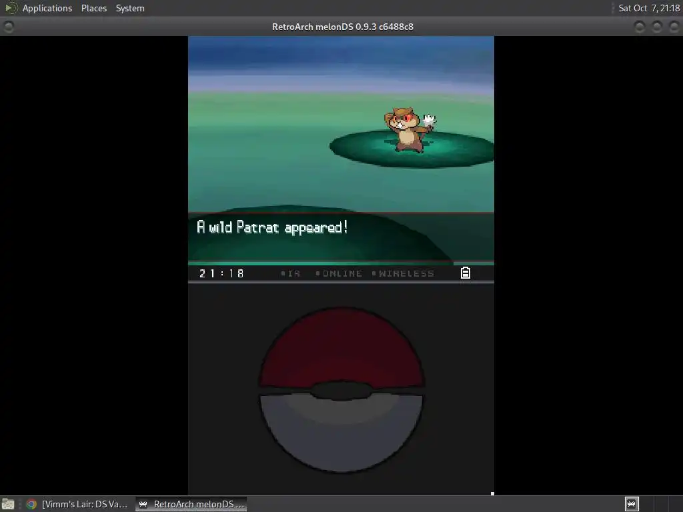
Task: Select the RetroArch melonDS taskbar button
Action: [x=191, y=504]
